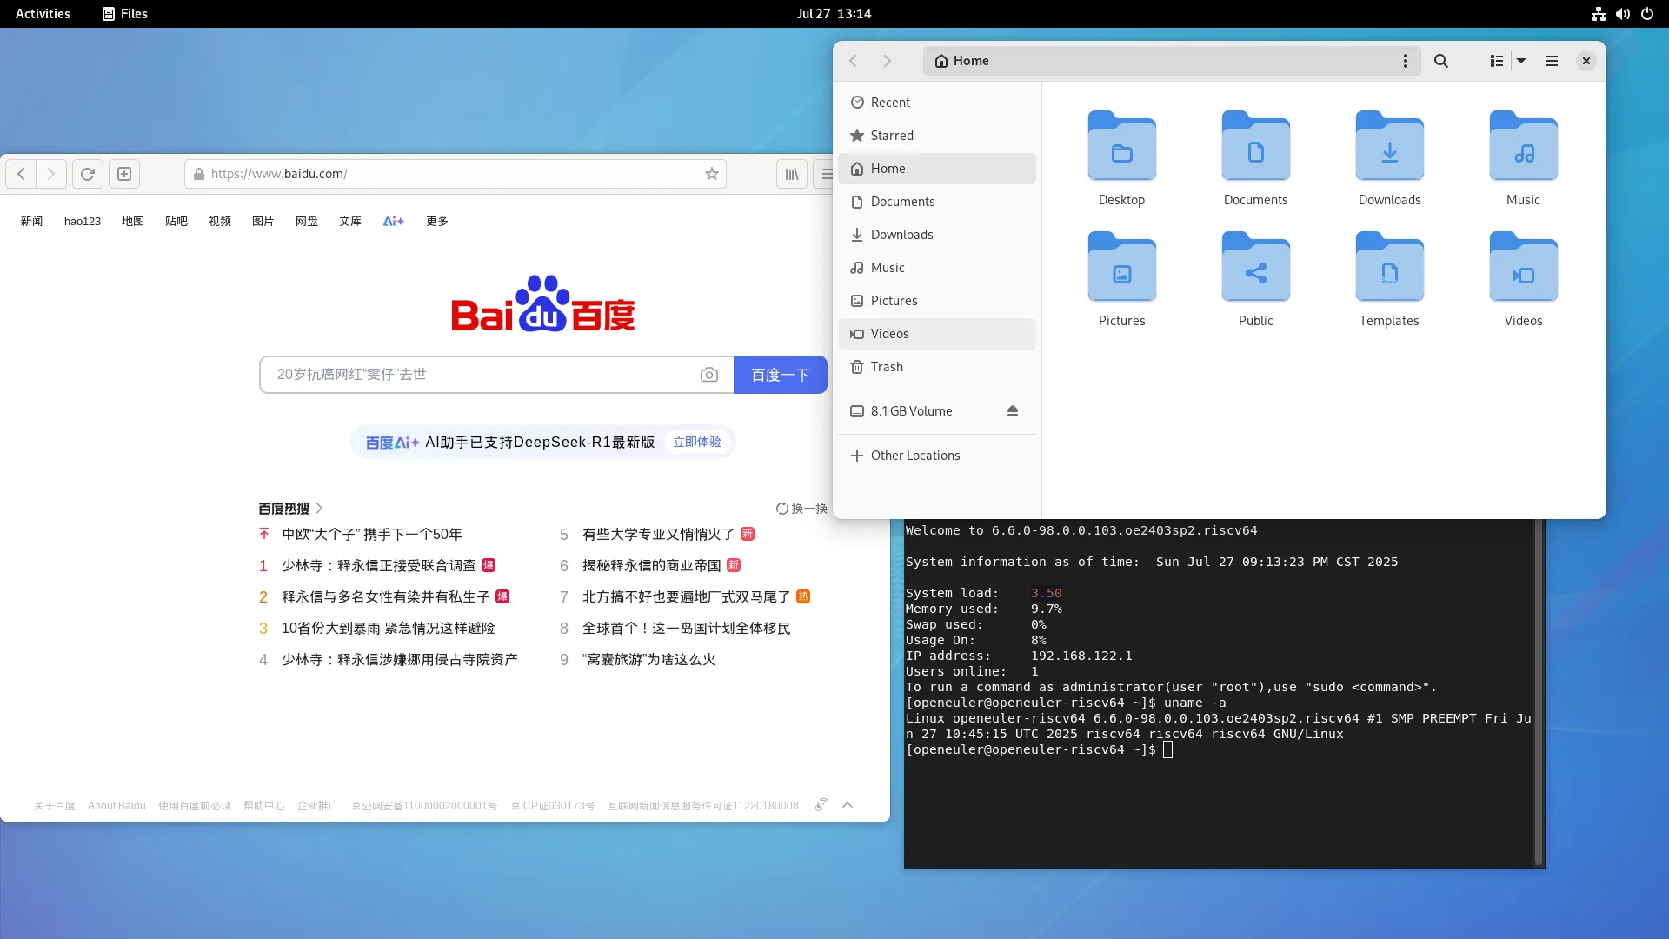This screenshot has width=1669, height=939.
Task: Open the Pictures folder icon in grid
Action: click(x=1121, y=267)
